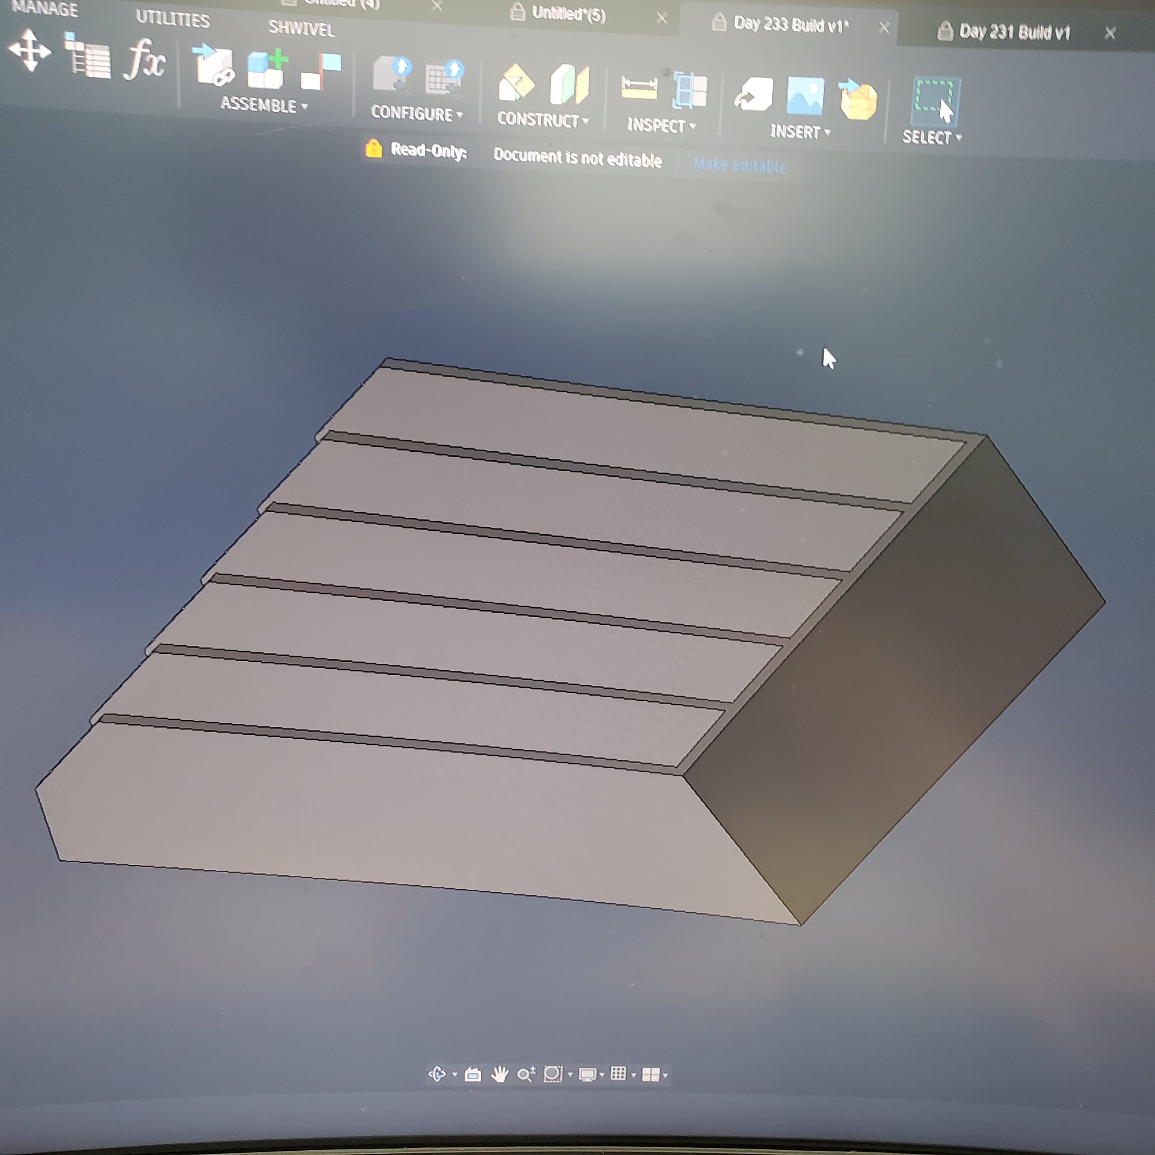This screenshot has width=1155, height=1155.
Task: Click 'Document is not editable' text
Action: tap(577, 158)
